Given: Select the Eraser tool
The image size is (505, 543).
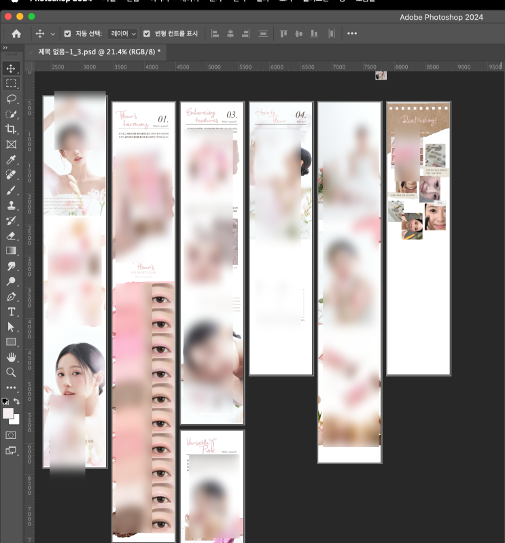Looking at the screenshot, I should (11, 236).
